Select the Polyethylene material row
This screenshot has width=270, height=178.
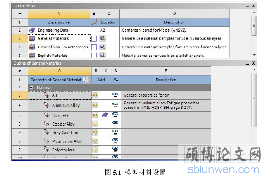[x=111, y=150]
